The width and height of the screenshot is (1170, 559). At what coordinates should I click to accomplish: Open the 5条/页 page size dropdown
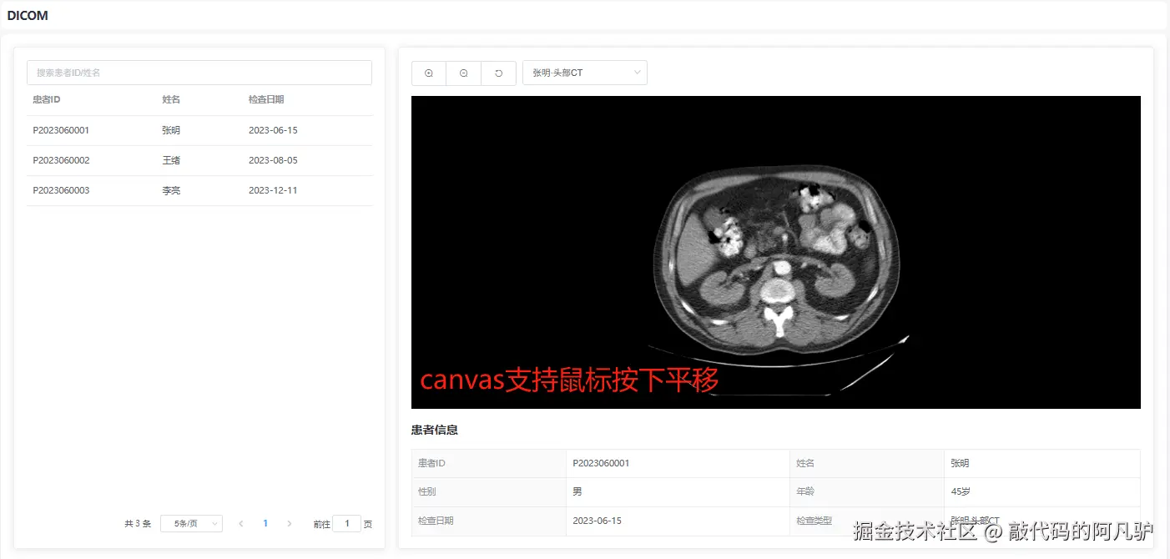[191, 524]
